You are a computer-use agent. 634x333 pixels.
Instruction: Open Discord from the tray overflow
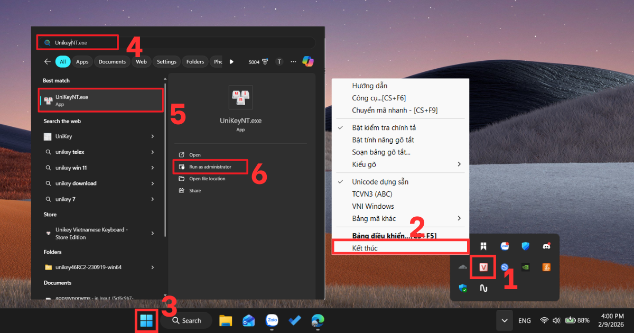pos(547,246)
